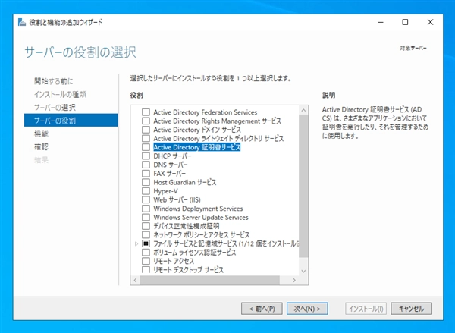Select Windows Deployment Services label
Viewport: 455px width, 333px height.
pos(198,209)
